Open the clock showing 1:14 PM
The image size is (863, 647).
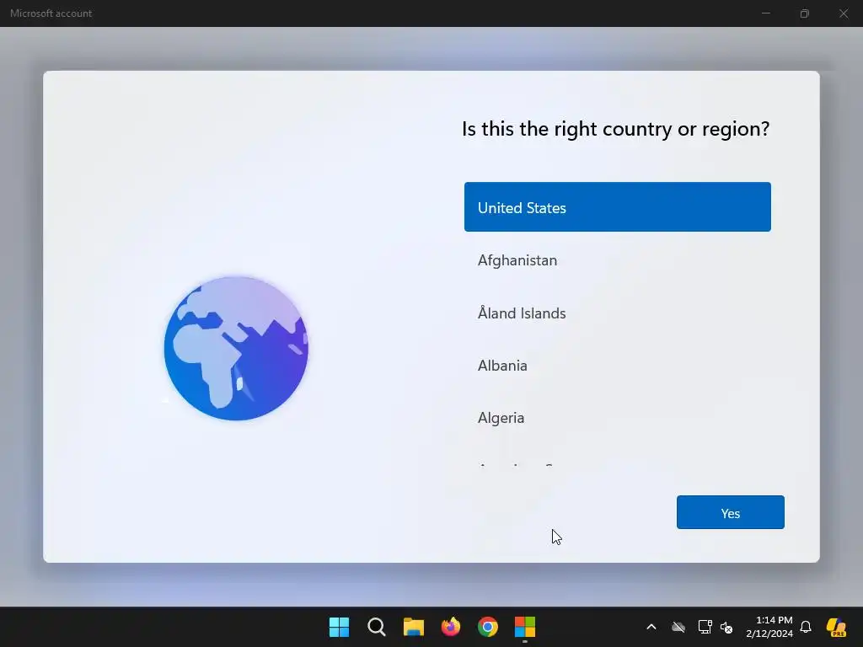769,627
